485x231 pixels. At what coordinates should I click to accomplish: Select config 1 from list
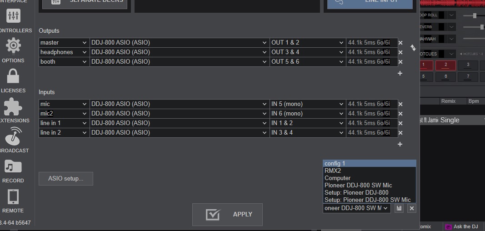tap(369, 164)
